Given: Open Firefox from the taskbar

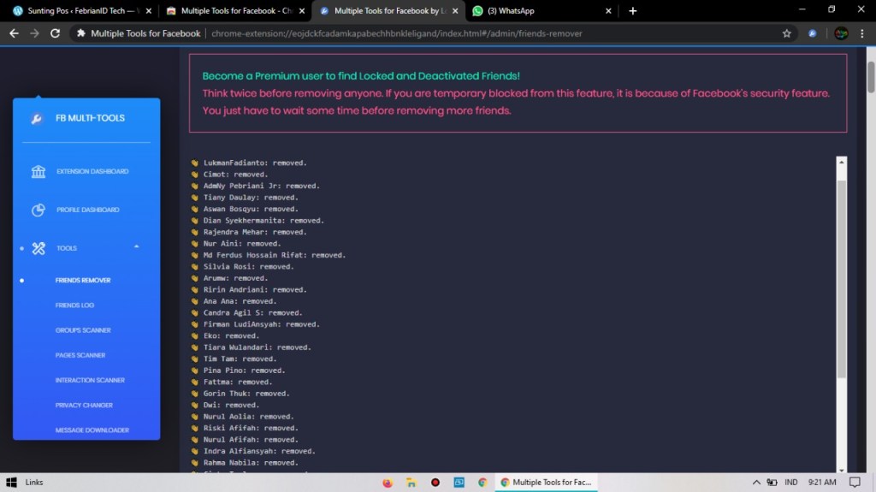Looking at the screenshot, I should 388,483.
